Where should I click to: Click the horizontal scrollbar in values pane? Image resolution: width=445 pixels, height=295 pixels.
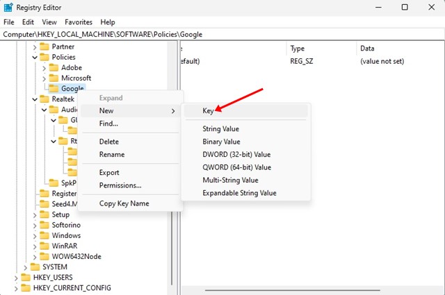pos(292,290)
